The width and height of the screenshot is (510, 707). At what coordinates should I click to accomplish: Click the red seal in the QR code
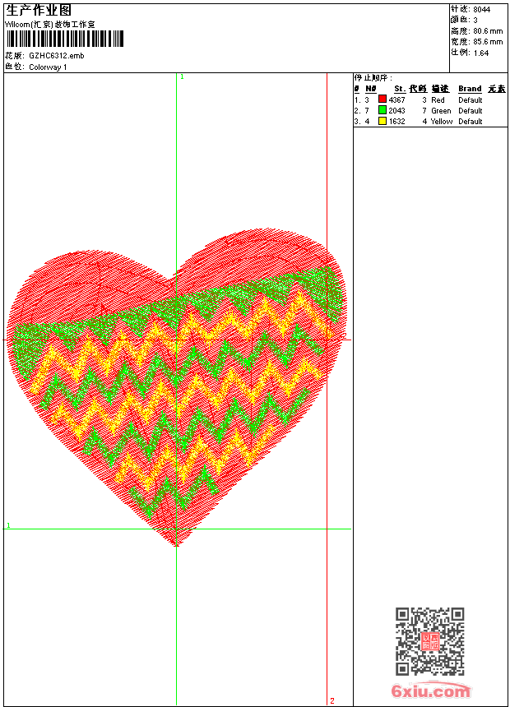(x=429, y=641)
